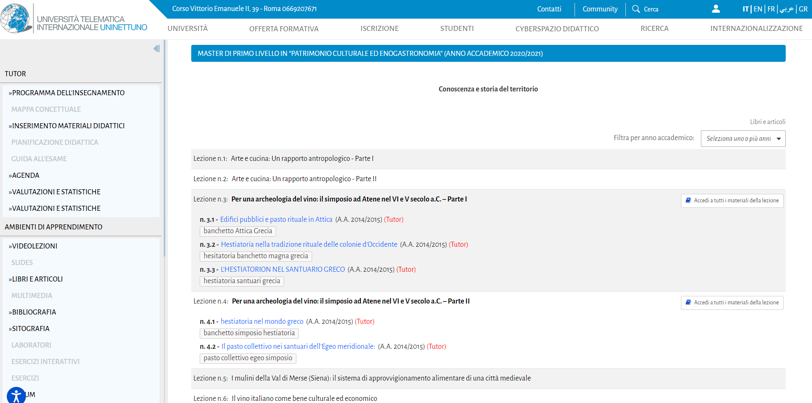
Task: Click the search magnifier icon
Action: tap(636, 9)
